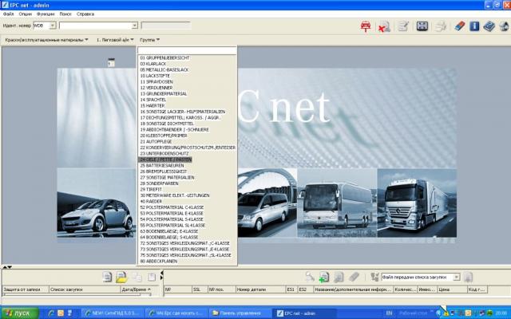The width and height of the screenshot is (511, 319).
Task: Click the greyed icon right of the transfer file dropdown
Action: pyautogui.click(x=468, y=277)
